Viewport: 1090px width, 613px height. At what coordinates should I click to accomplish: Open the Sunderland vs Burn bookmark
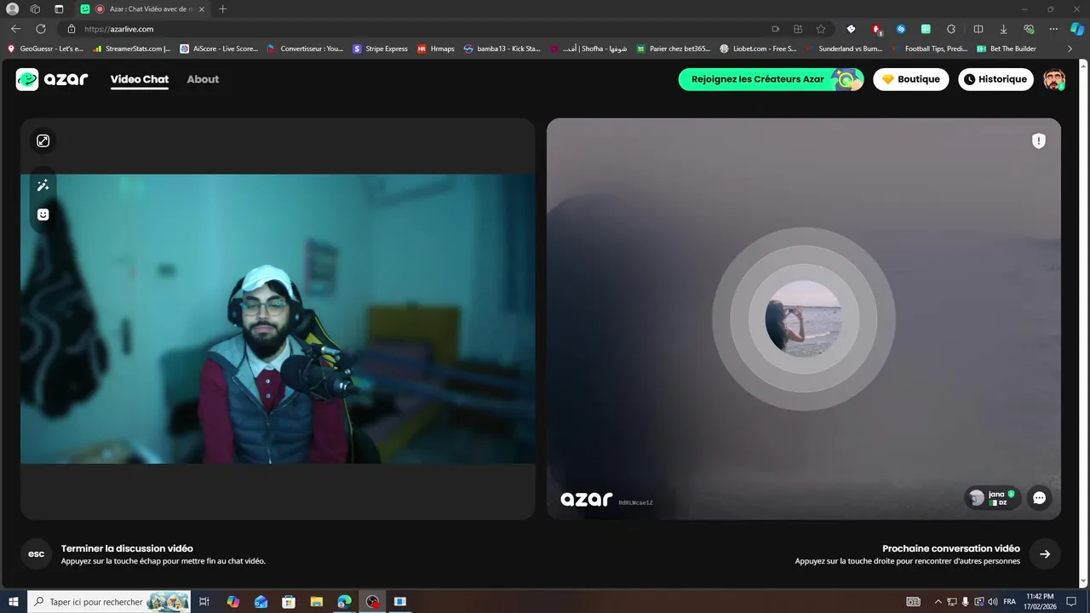[843, 49]
